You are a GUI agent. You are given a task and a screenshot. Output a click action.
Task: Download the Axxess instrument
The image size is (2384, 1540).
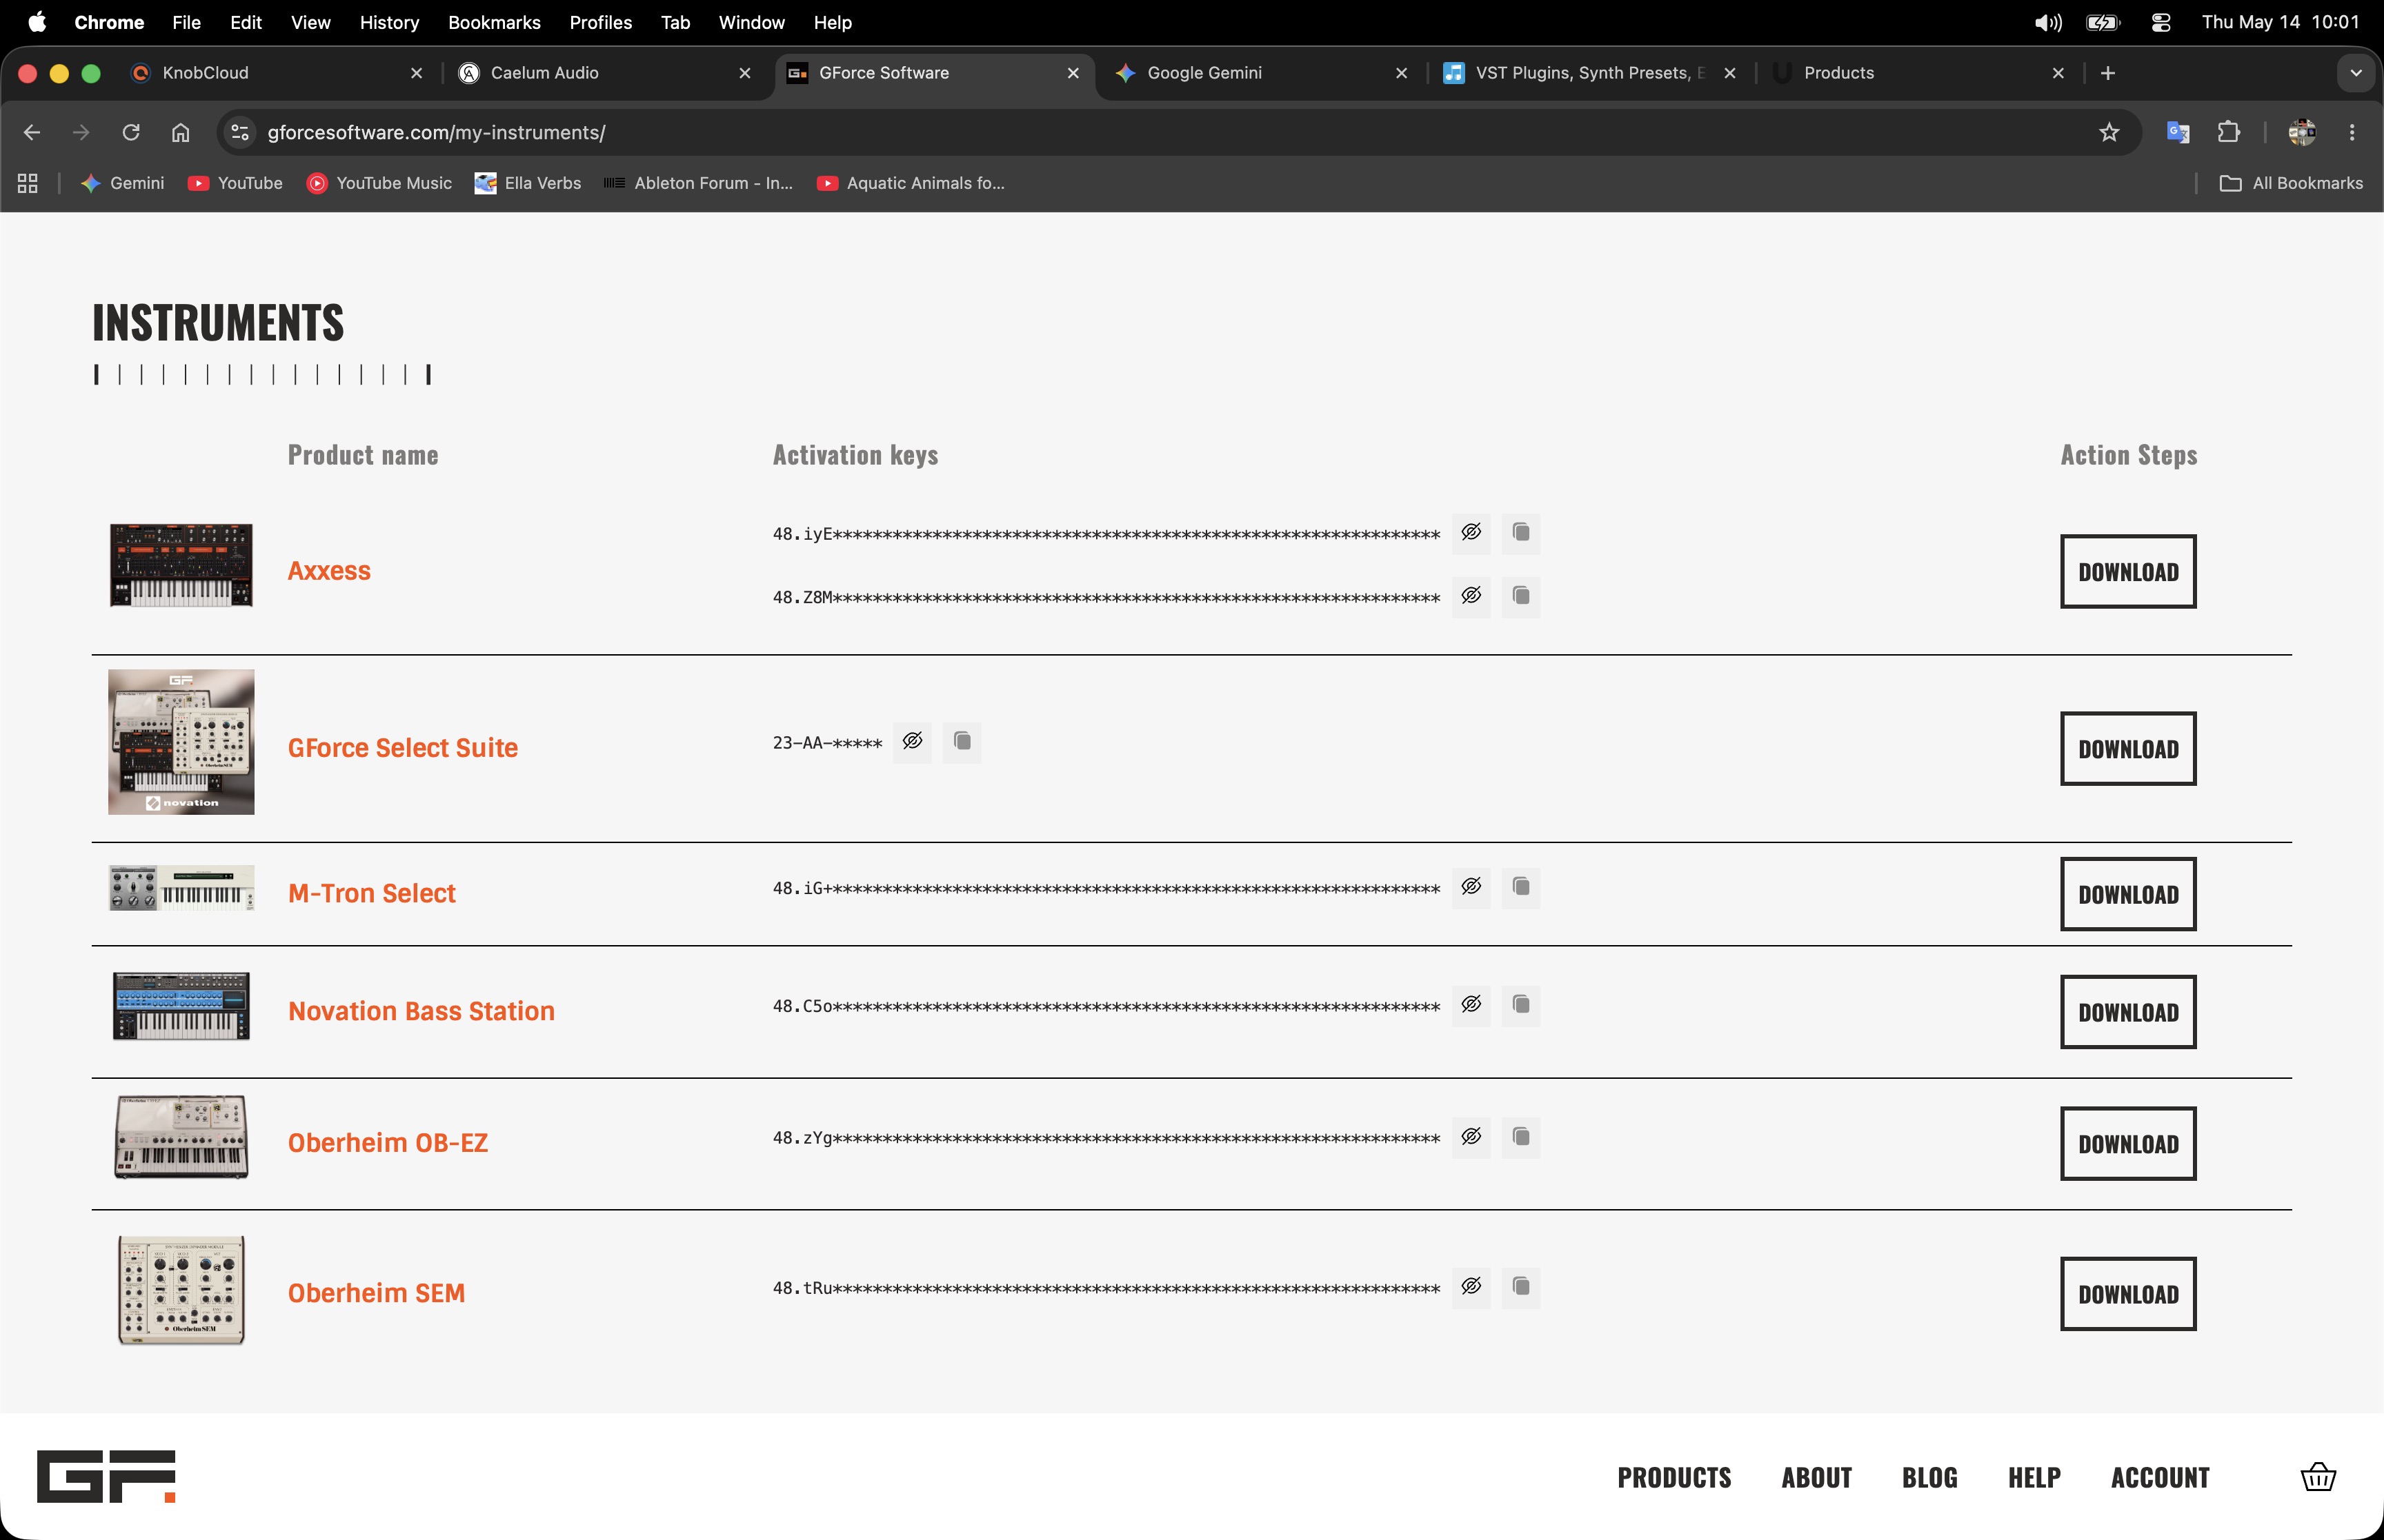point(2128,572)
